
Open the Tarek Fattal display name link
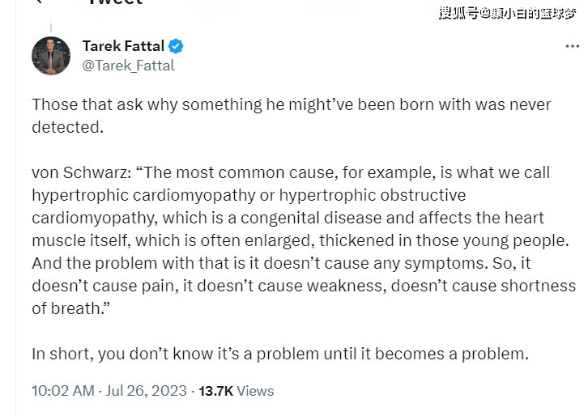[x=123, y=46]
